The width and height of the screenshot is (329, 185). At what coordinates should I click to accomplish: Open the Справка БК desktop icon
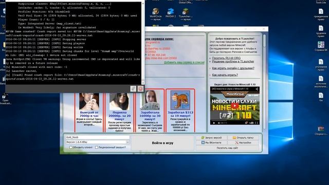point(321,46)
